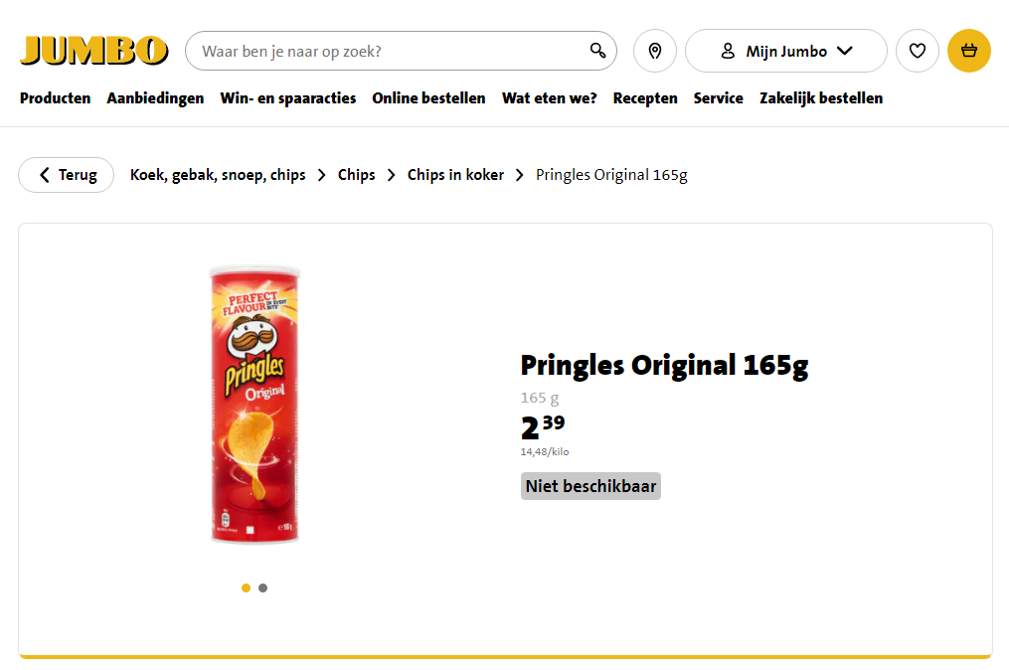Click the back chevron on the Terug button
1009x670 pixels.
(44, 174)
